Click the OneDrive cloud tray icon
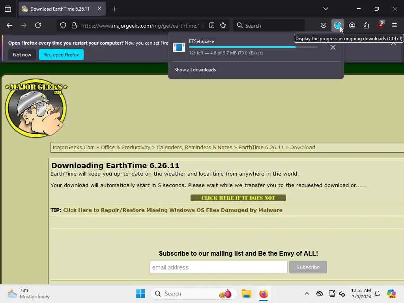 [320, 294]
